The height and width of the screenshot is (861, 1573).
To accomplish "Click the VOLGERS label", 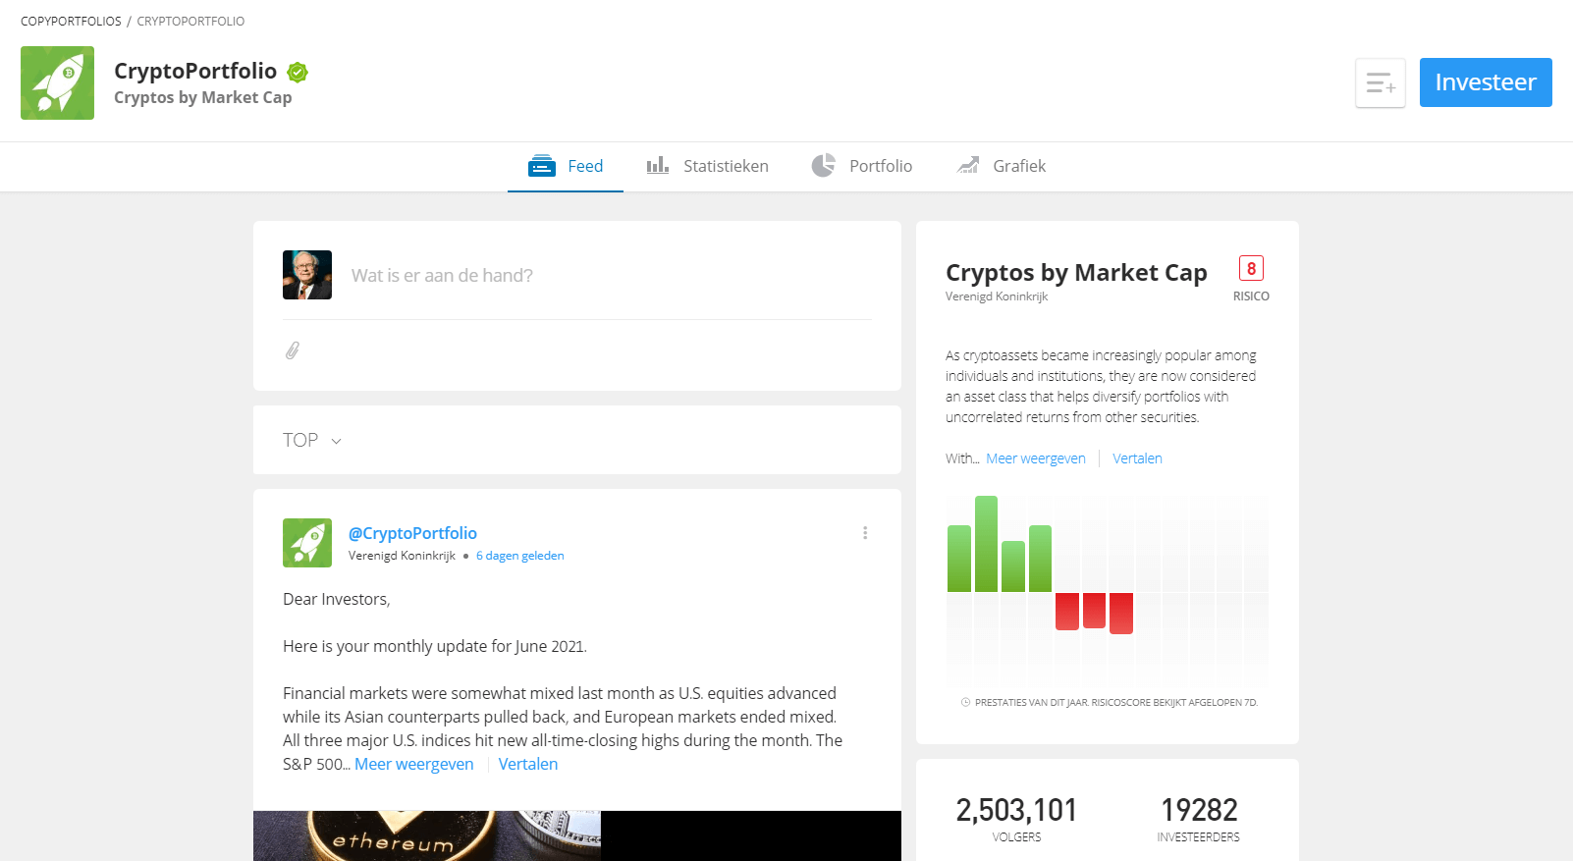I will pos(1016,837).
